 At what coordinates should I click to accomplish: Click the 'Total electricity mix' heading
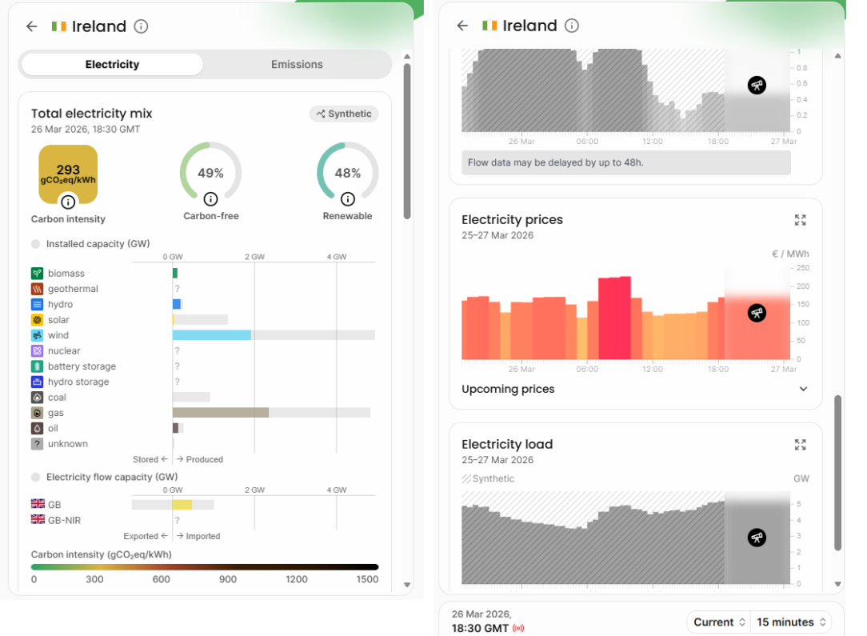[92, 114]
